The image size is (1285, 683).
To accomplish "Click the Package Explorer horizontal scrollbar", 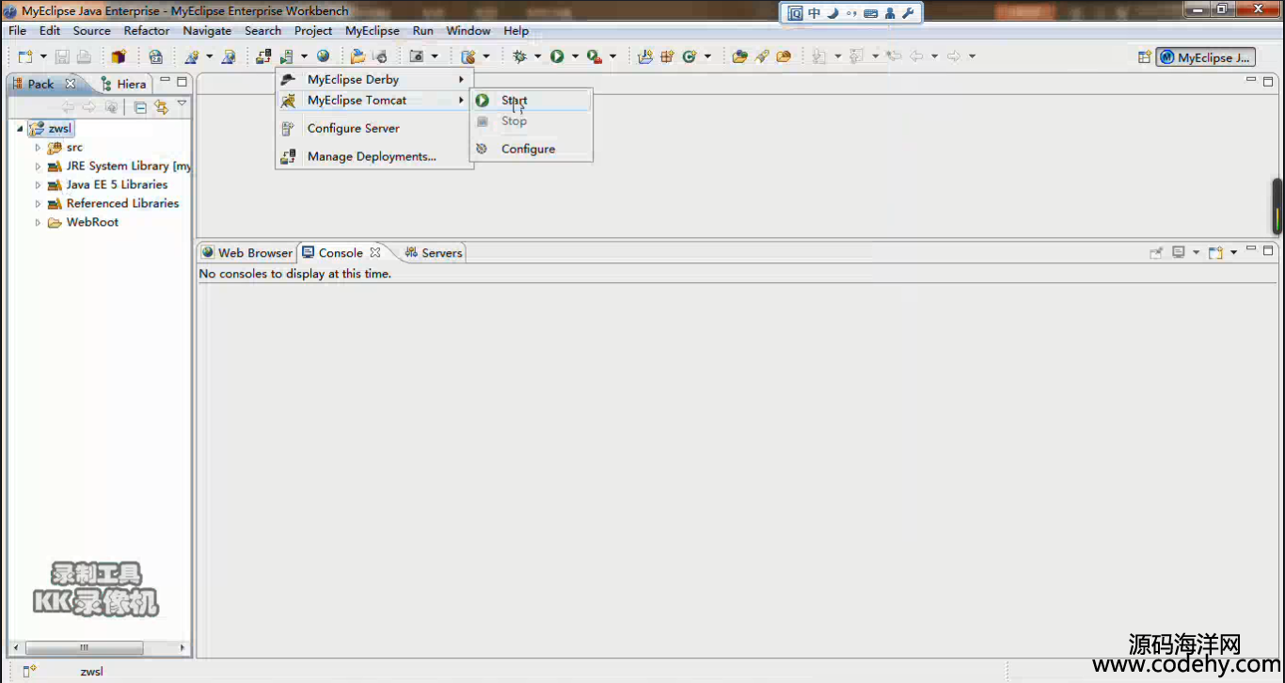I will coord(84,648).
